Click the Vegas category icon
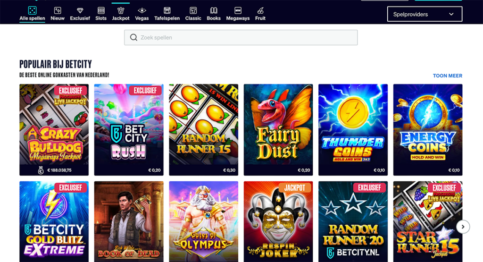This screenshot has height=262, width=483. point(142,10)
